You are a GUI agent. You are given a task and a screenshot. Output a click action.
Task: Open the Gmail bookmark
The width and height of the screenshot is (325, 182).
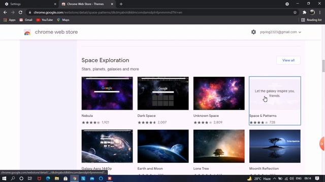tap(26, 20)
